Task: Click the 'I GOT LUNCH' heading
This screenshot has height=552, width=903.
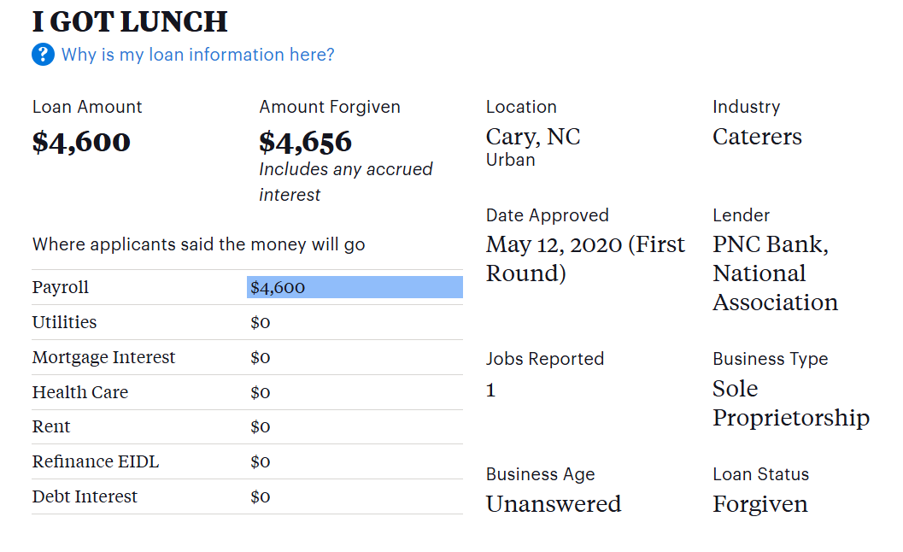Action: tap(130, 21)
